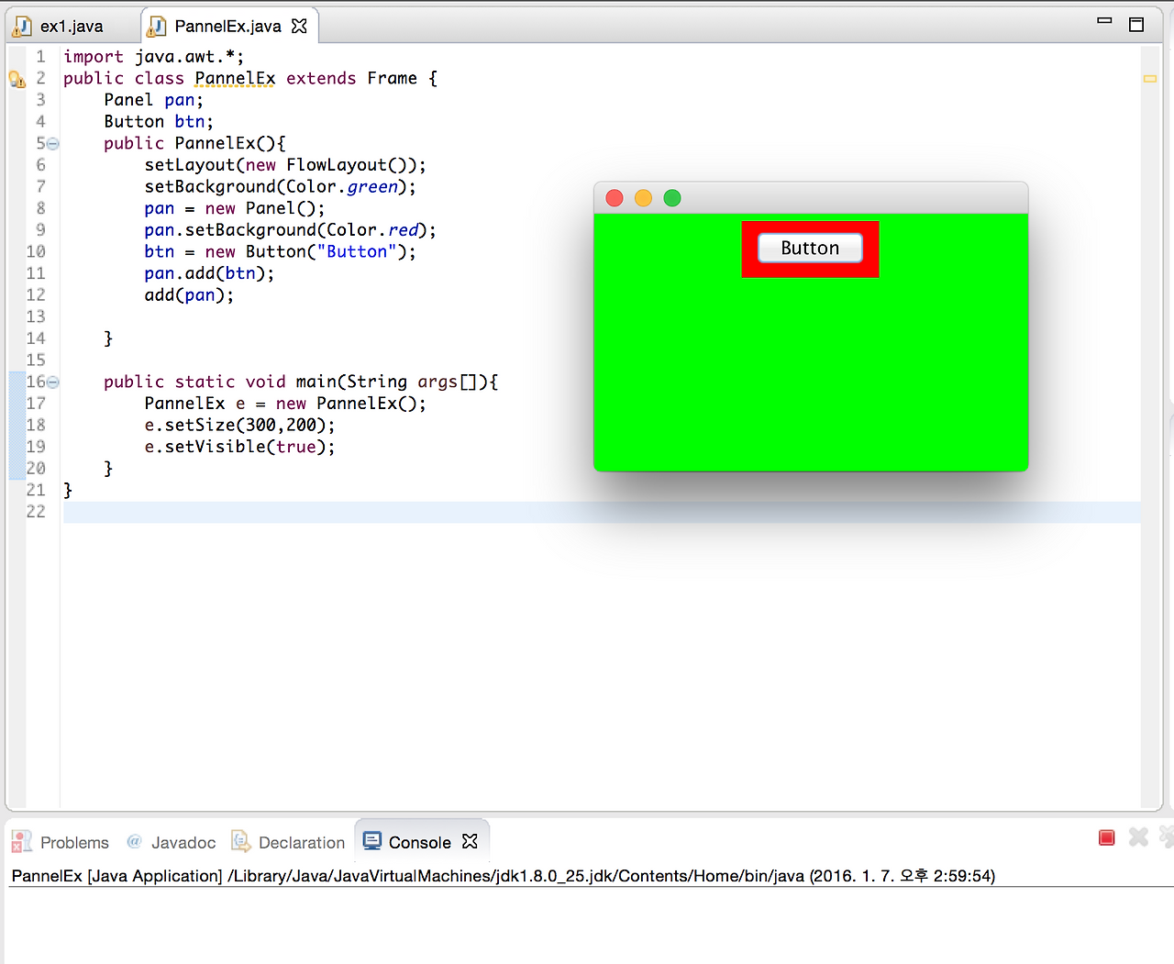The height and width of the screenshot is (964, 1174).
Task: Click the Remove All Terminated Launches icon
Action: [x=1167, y=837]
